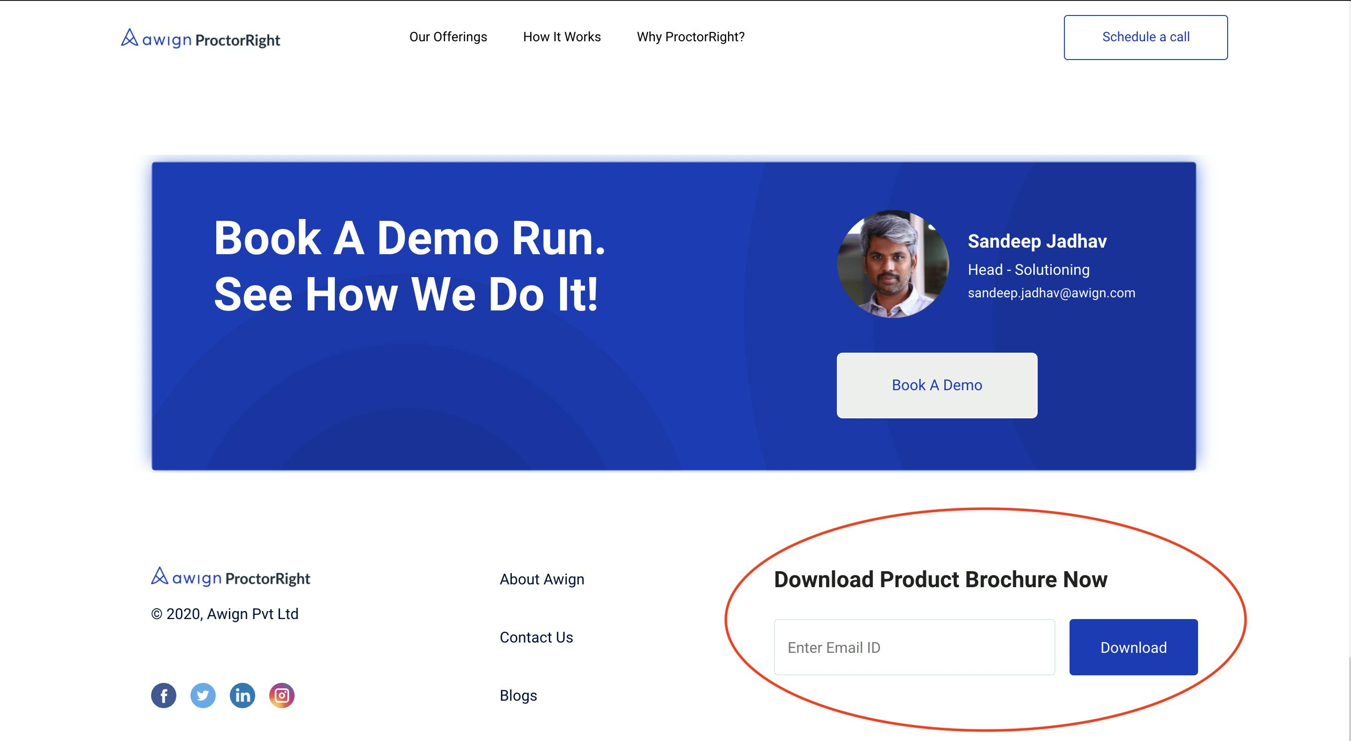Click the © 2020, Awign Pvt Ltd text
1351x741 pixels.
point(225,613)
